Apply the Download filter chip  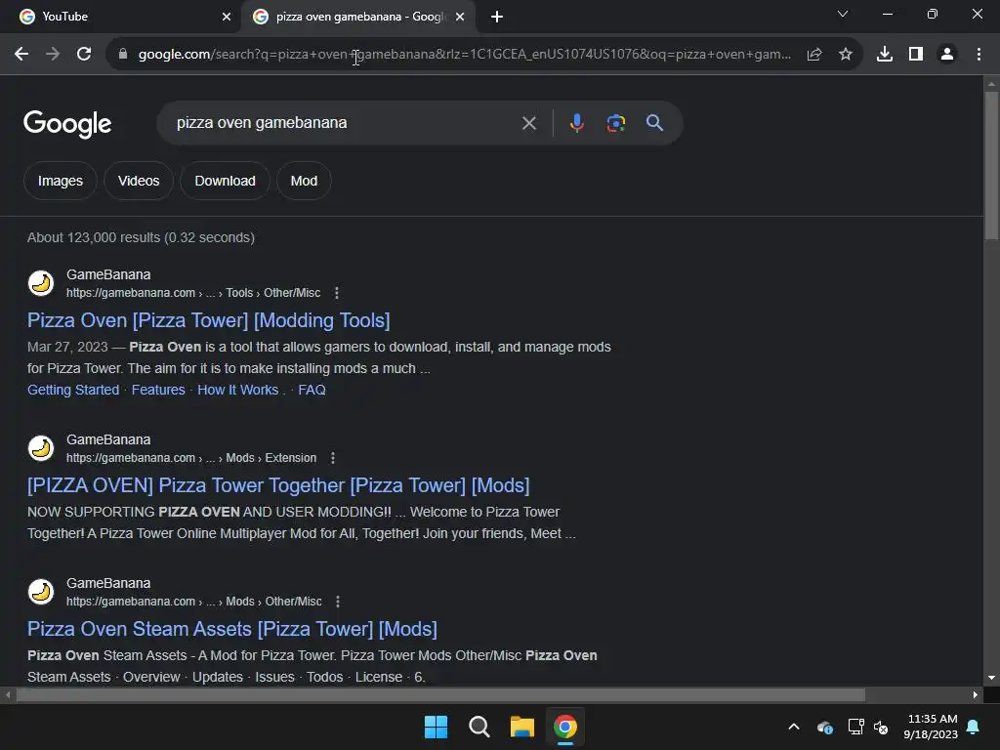click(226, 181)
